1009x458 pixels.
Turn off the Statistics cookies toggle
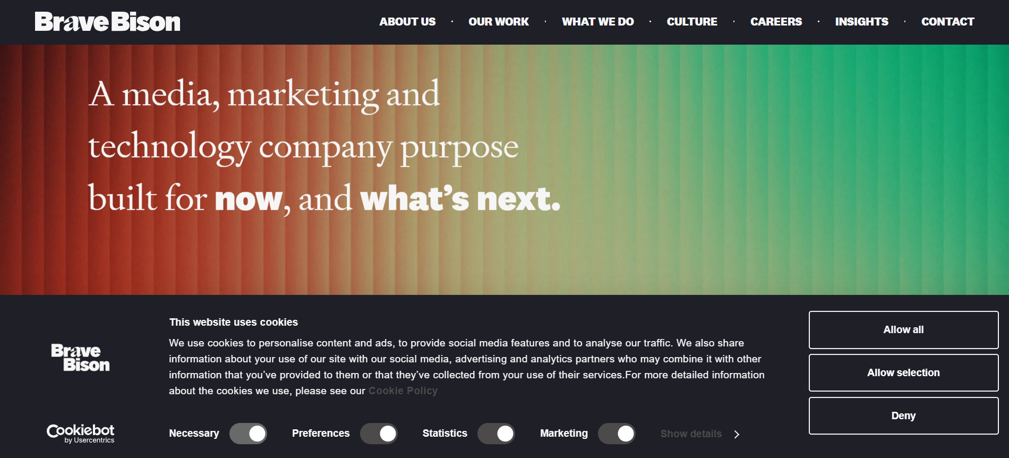click(x=496, y=434)
